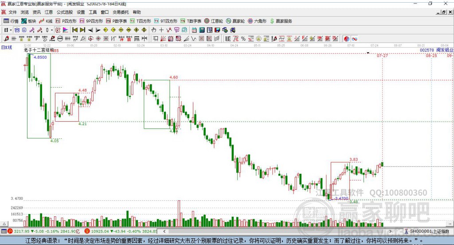Select the hand pan tool
Image resolution: width=454 pixels, height=245 pixels.
(154, 30)
